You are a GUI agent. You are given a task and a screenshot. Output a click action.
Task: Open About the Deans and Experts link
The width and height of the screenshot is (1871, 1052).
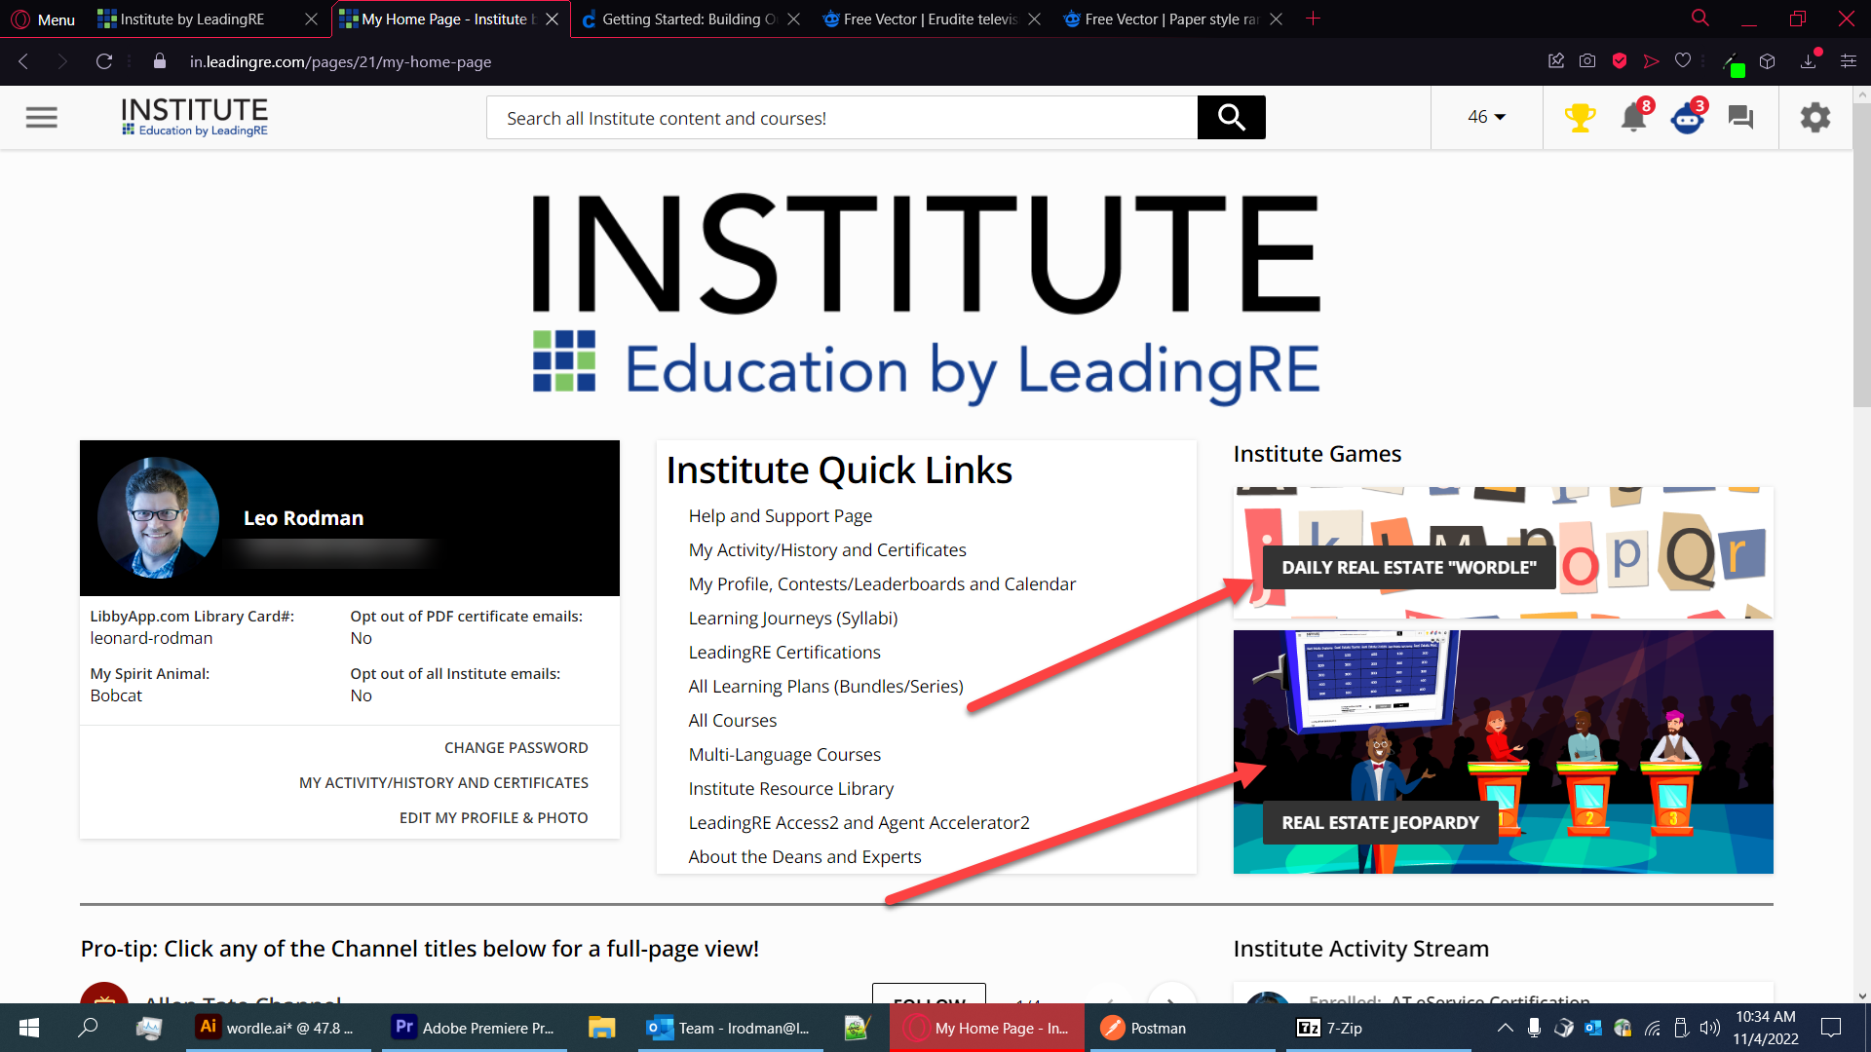[804, 857]
